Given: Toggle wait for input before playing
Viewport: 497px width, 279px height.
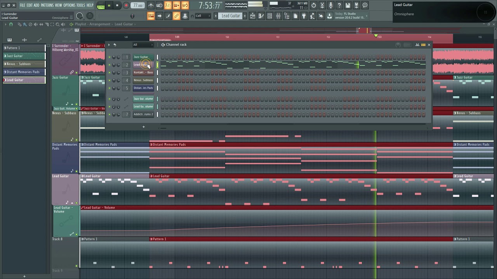Looking at the screenshot, I should (159, 5).
